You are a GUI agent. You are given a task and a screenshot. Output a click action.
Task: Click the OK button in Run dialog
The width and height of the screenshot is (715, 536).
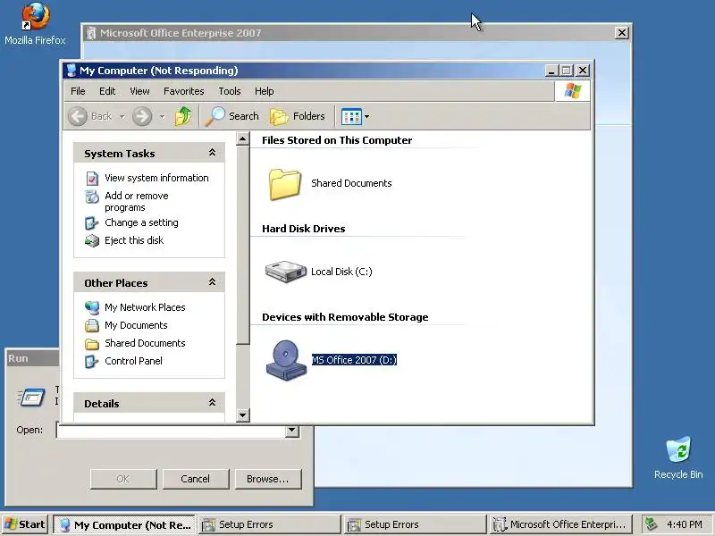point(122,479)
